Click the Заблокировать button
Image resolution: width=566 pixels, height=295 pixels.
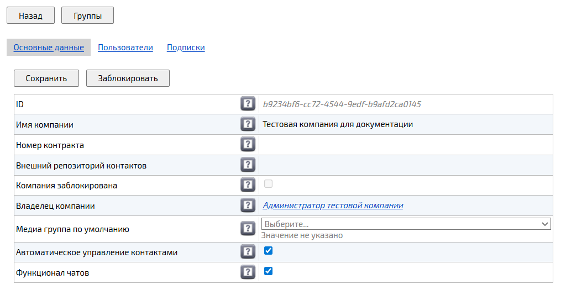(x=128, y=78)
